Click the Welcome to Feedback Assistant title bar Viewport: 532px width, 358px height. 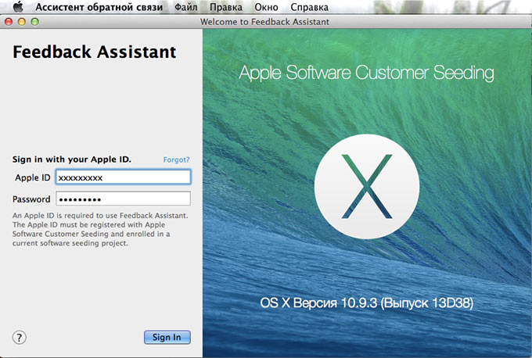pos(264,22)
